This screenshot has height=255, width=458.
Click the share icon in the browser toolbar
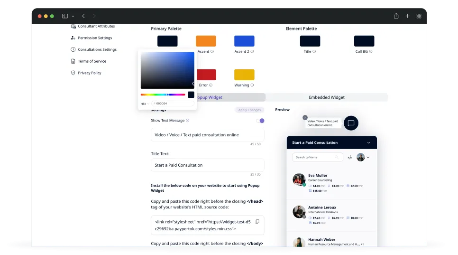(x=396, y=16)
